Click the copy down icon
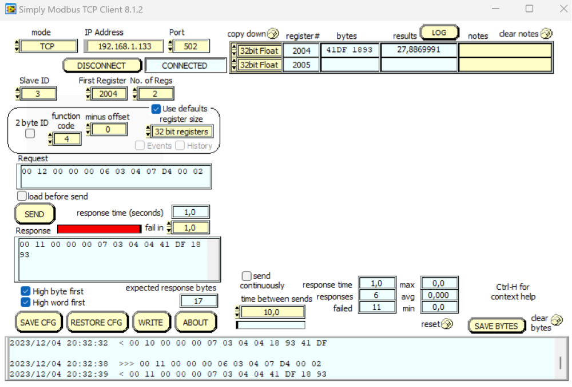This screenshot has width=572, height=387. (272, 34)
